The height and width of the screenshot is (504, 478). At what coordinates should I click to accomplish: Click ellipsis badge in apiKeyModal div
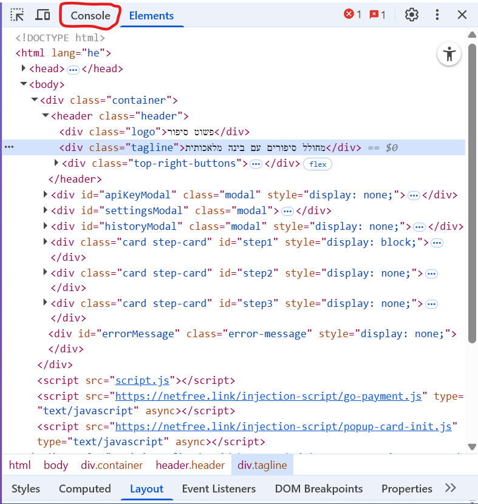tap(414, 195)
